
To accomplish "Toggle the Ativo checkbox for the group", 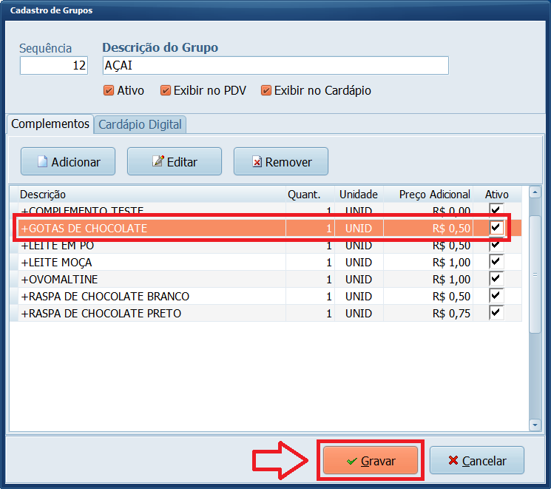I will pyautogui.click(x=109, y=91).
